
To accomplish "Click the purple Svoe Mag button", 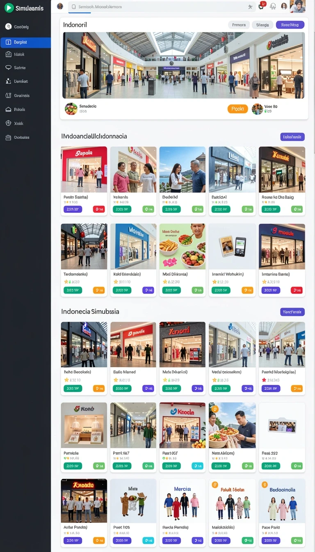I will pyautogui.click(x=290, y=25).
